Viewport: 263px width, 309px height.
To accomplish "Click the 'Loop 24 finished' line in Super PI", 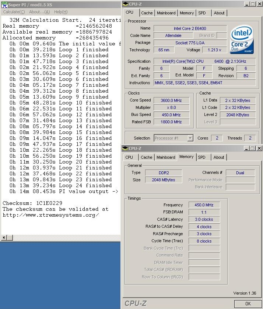I will click(60, 185).
